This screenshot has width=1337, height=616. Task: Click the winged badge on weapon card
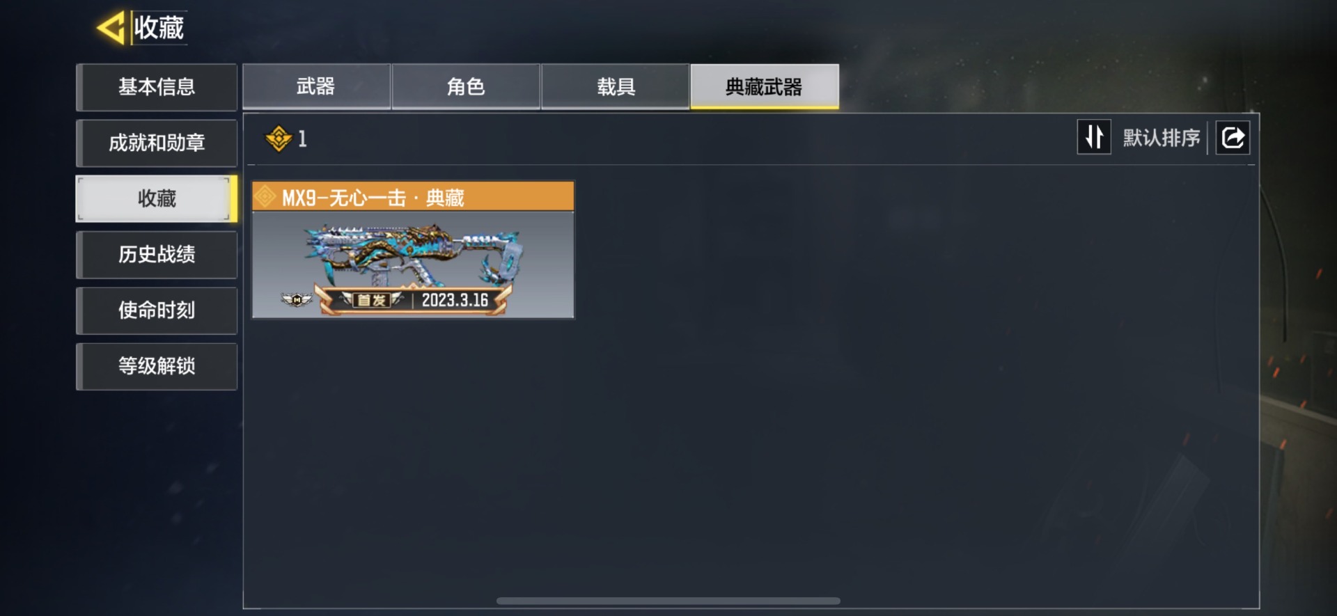click(x=297, y=299)
